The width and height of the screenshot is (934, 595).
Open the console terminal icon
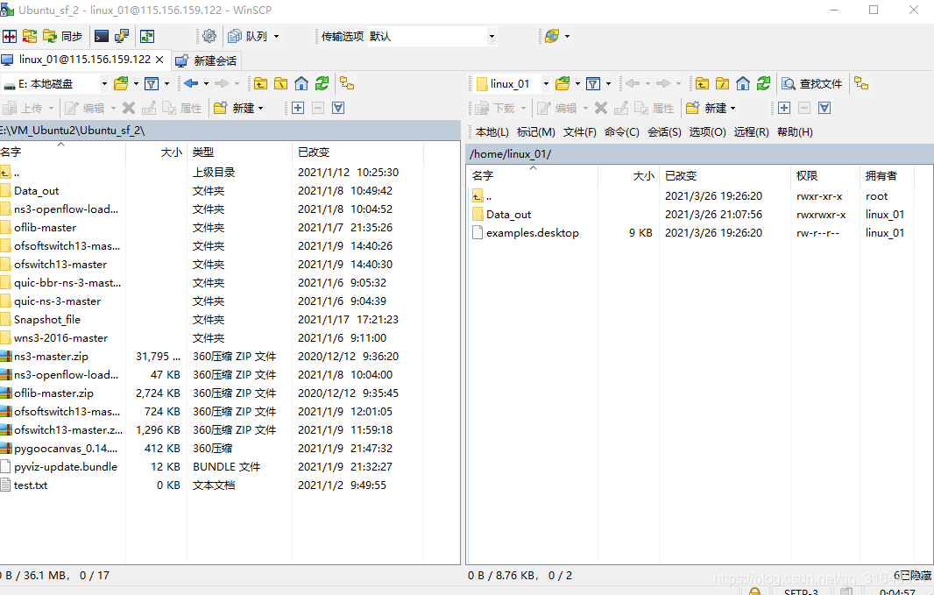pos(102,36)
